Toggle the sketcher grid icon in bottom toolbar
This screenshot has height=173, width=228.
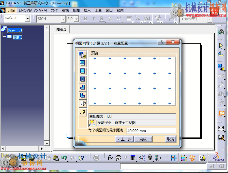click(174, 158)
